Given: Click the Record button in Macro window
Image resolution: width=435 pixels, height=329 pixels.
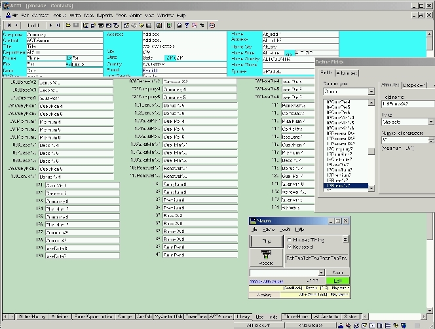Looking at the screenshot, I should tap(267, 258).
